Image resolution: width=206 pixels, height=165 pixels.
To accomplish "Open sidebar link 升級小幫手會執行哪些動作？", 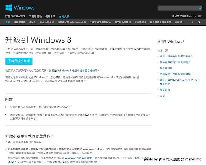I will point(176,56).
